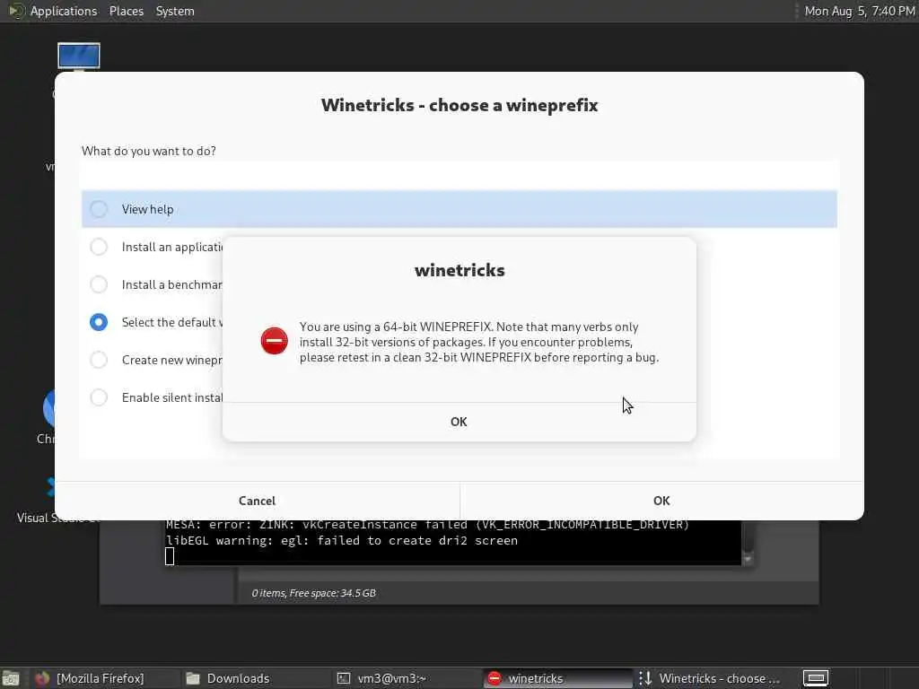The height and width of the screenshot is (689, 919).
Task: Click the terminal icon in taskbar
Action: 344,678
